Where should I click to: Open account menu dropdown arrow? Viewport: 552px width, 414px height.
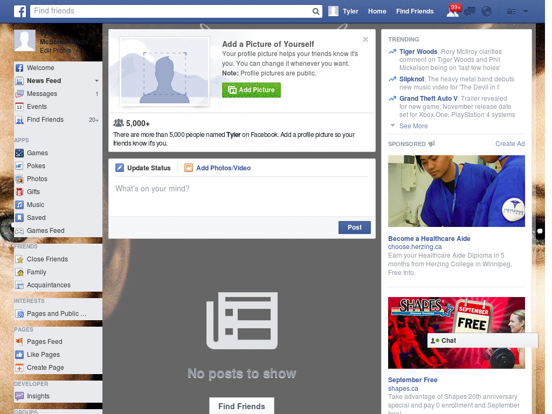click(x=526, y=12)
